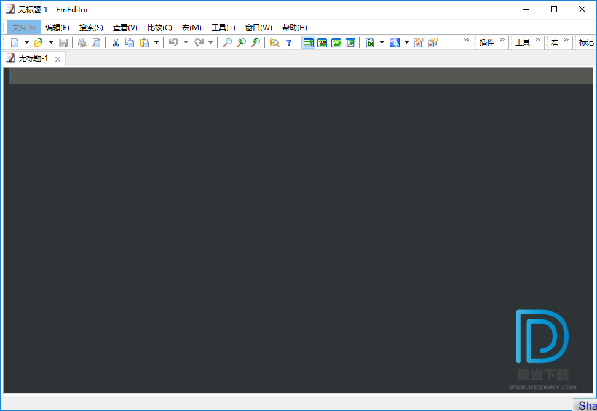Expand the 插件 toolbar overflow chevron
Image resolution: width=597 pixels, height=411 pixels.
point(502,39)
